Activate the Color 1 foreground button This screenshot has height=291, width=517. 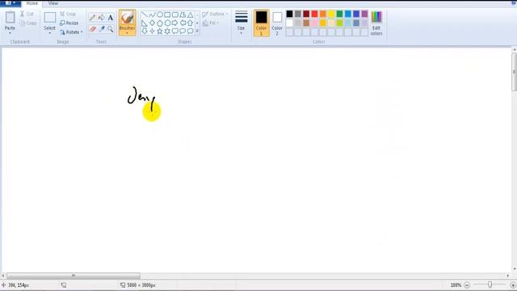(x=261, y=23)
